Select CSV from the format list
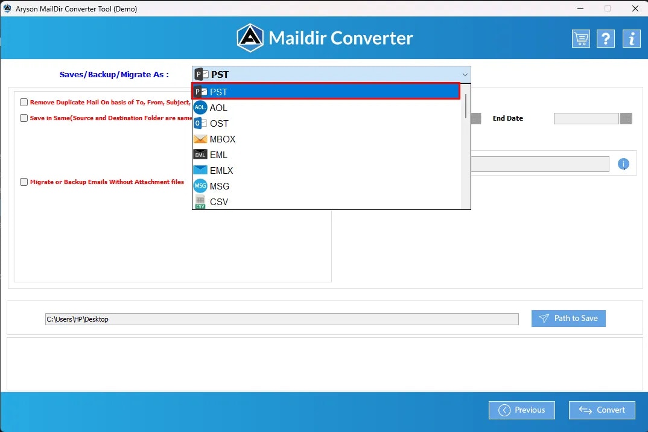 pyautogui.click(x=326, y=202)
